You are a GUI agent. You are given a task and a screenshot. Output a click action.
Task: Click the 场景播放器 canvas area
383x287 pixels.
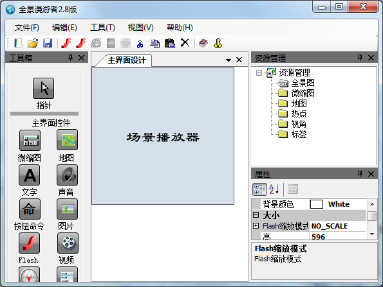(163, 136)
